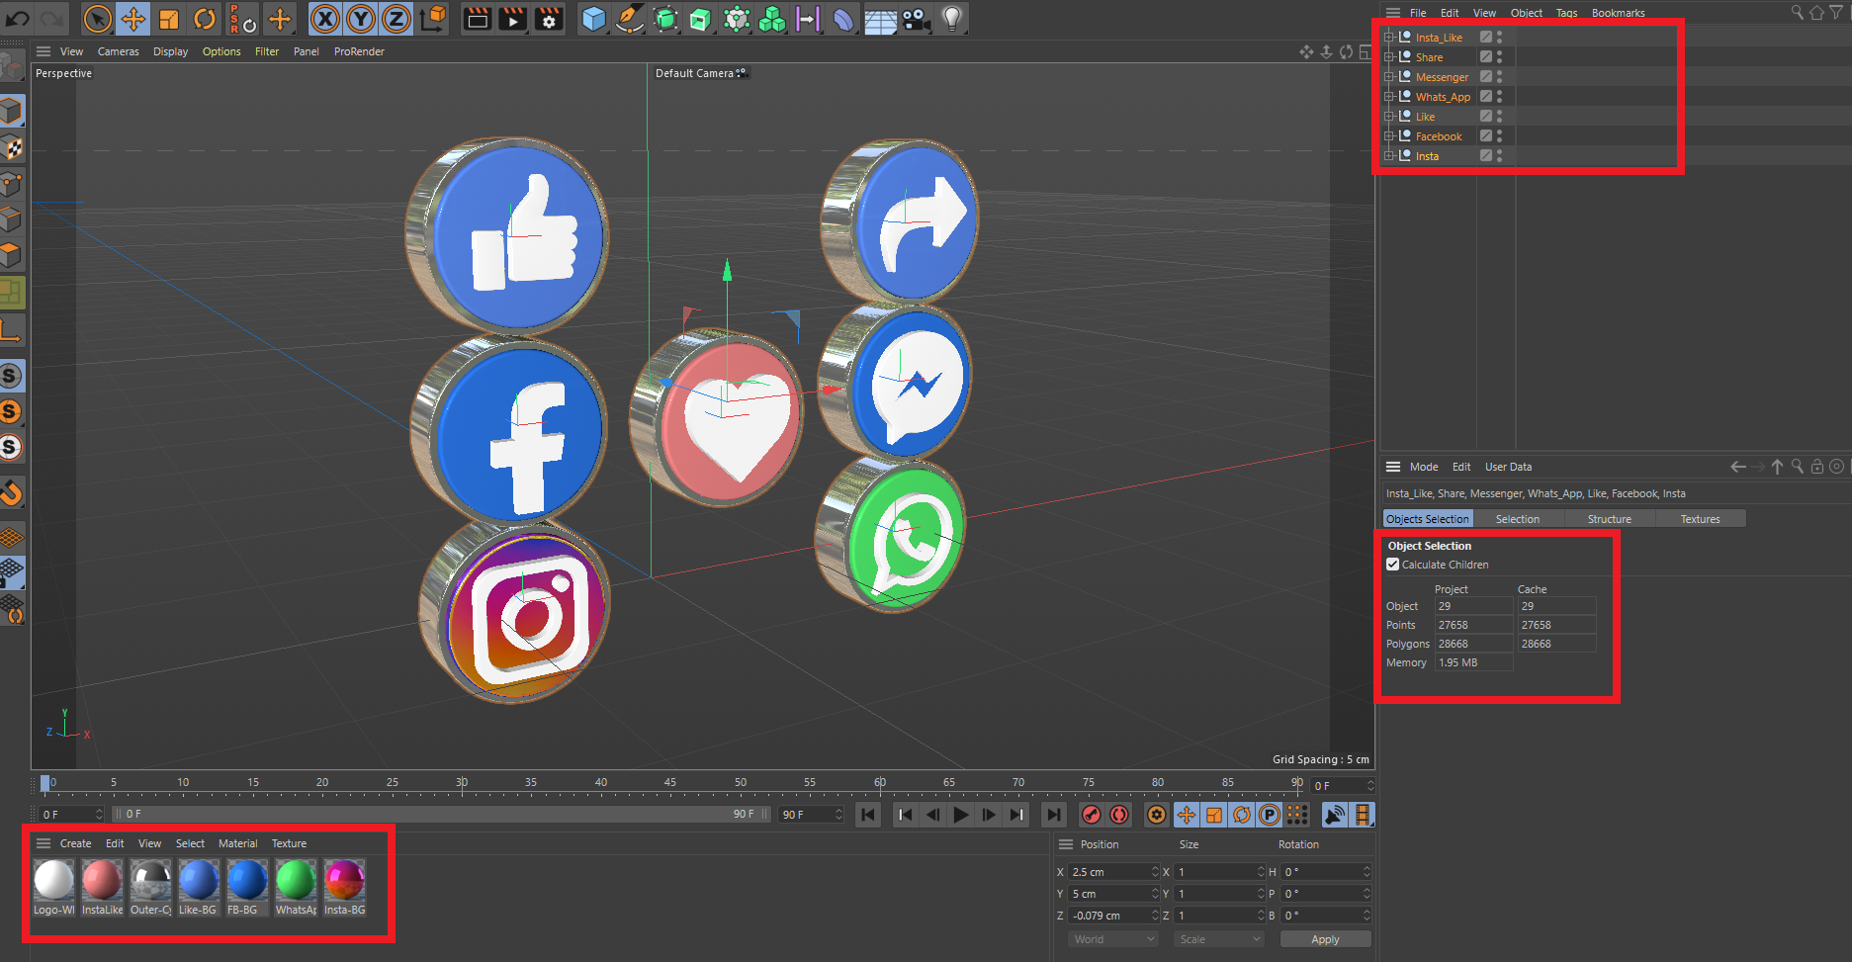Click the Position X input field
This screenshot has height=962, width=1852.
tap(1108, 872)
